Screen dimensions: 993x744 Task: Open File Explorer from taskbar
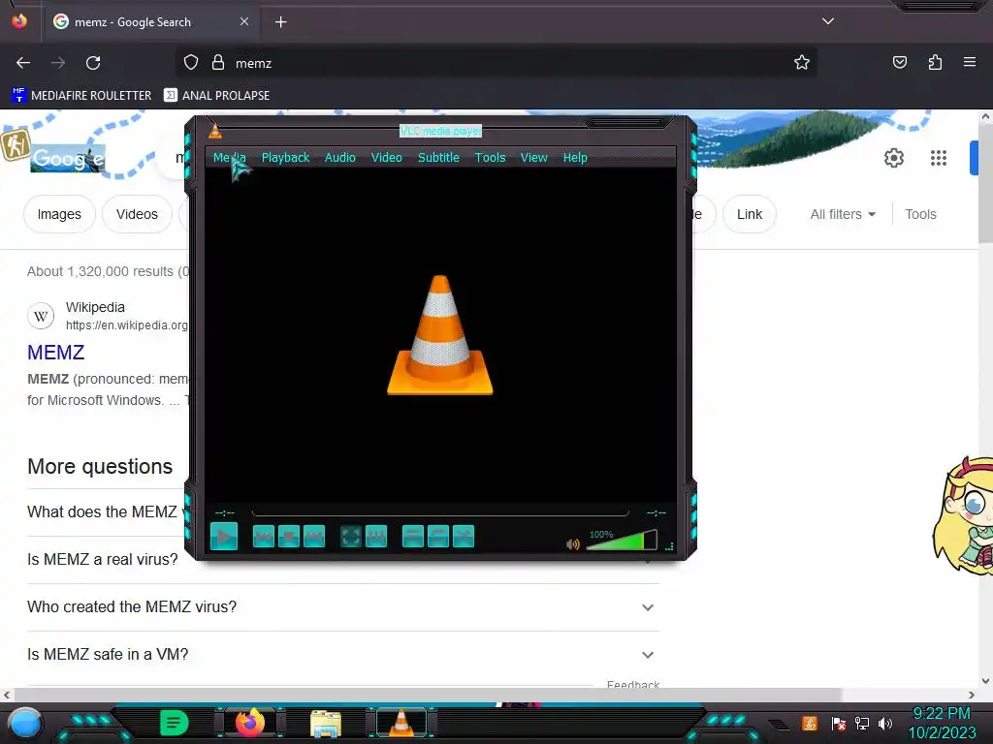(x=326, y=723)
